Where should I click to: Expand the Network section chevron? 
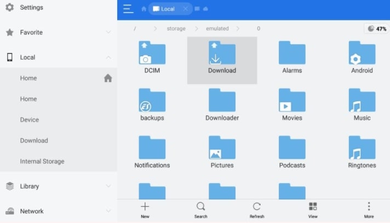(108, 211)
